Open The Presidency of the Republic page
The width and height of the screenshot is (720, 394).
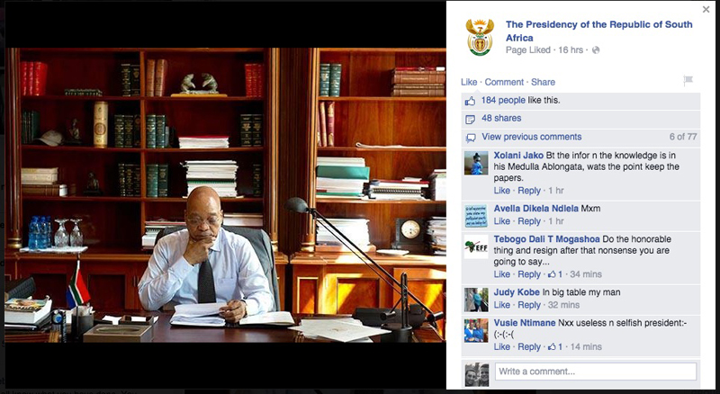[598, 31]
